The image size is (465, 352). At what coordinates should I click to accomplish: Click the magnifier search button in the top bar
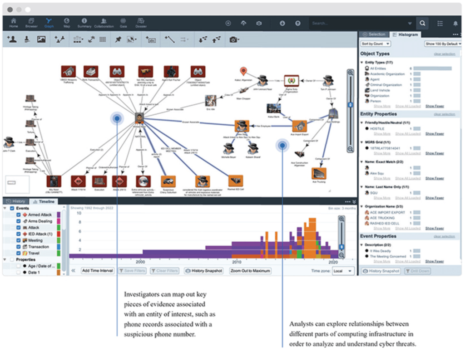tap(422, 23)
